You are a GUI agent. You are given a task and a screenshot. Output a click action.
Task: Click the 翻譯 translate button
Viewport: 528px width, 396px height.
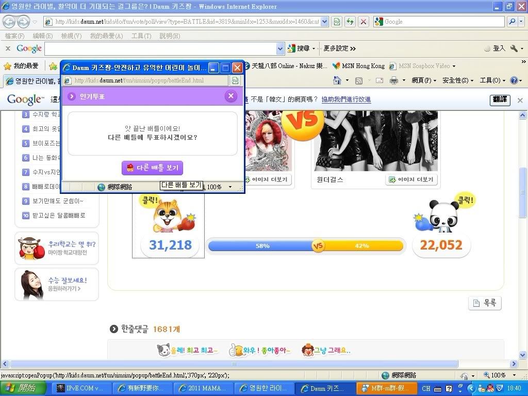pos(500,100)
